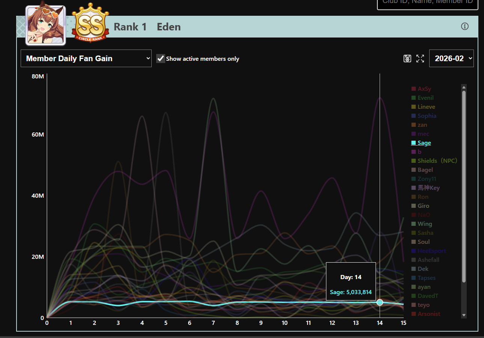Click the x-axis tick label 7
The width and height of the screenshot is (484, 338).
pyautogui.click(x=213, y=323)
